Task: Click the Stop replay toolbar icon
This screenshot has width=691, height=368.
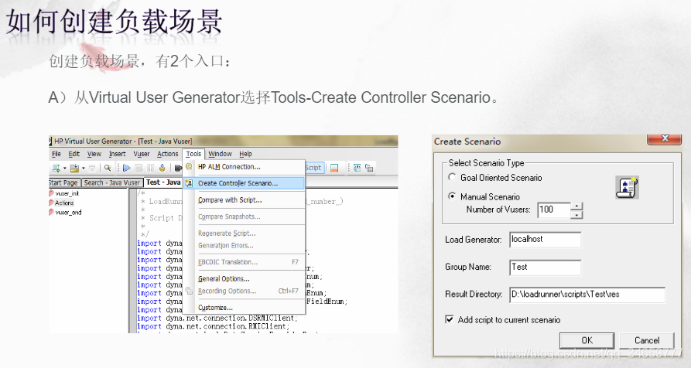Action: [x=139, y=168]
